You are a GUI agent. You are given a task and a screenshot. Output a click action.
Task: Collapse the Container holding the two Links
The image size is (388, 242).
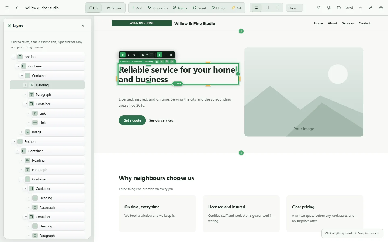26,104
